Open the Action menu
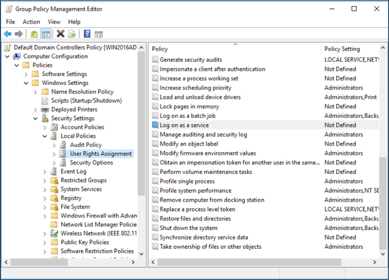The height and width of the screenshot is (280, 389). click(31, 22)
